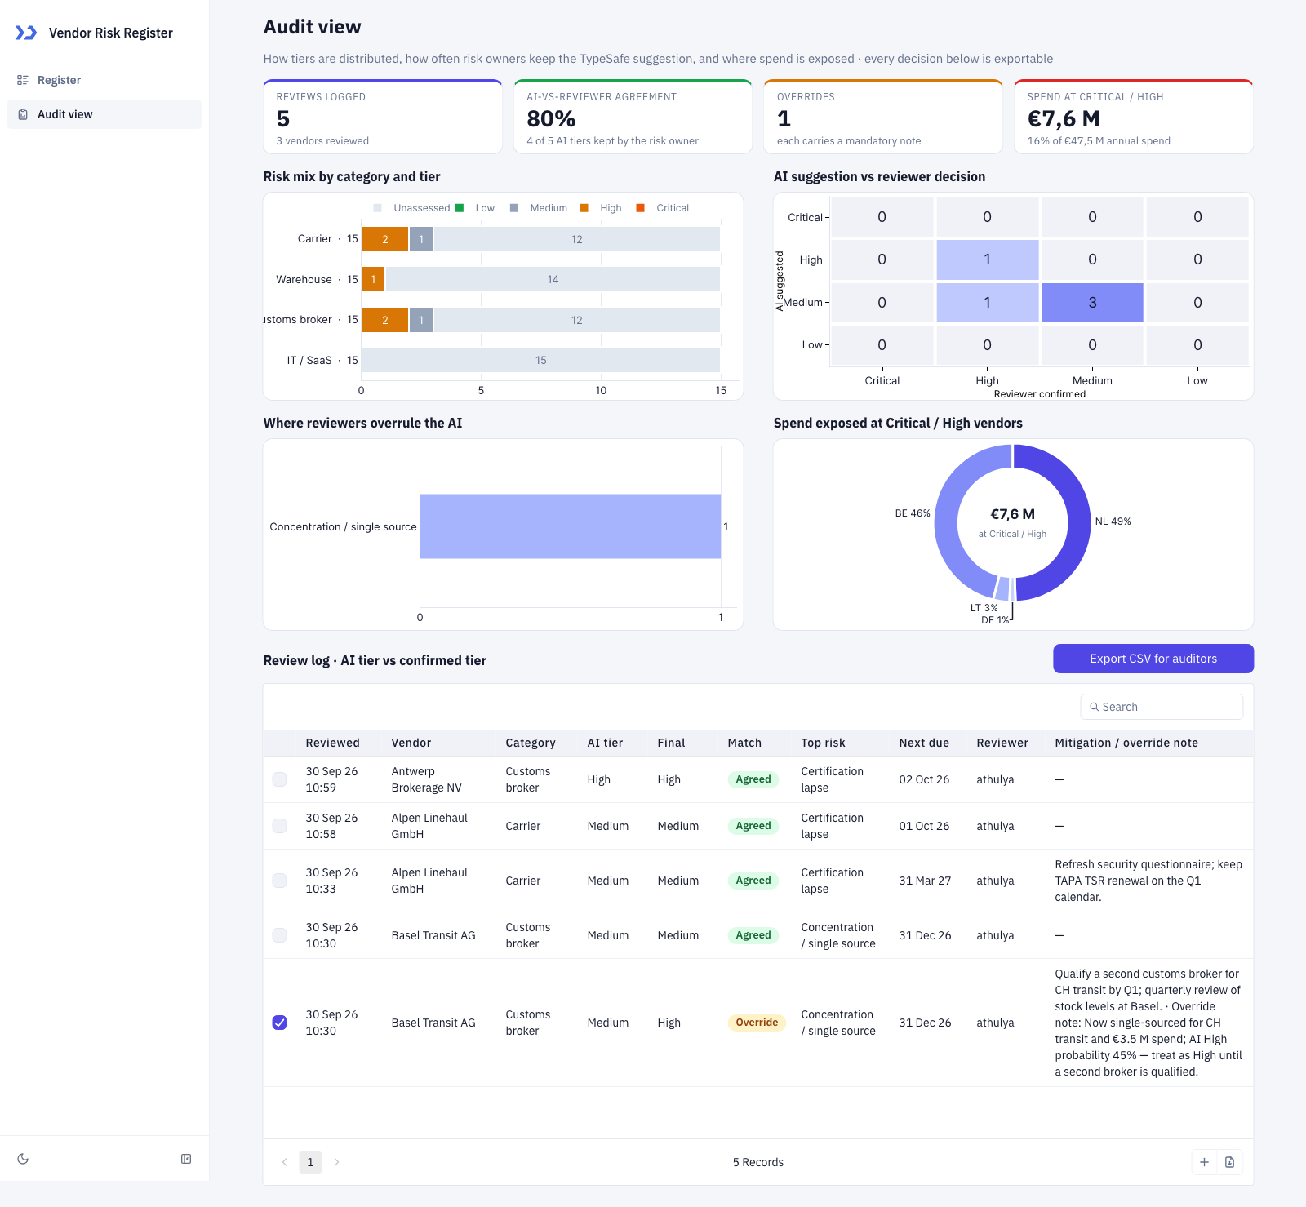Click the Overrides summary card
Viewport: 1306px width, 1207px height.
click(x=883, y=117)
